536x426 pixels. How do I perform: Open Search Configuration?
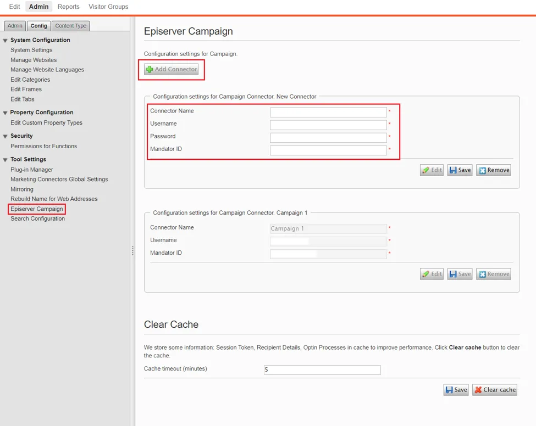pos(37,218)
